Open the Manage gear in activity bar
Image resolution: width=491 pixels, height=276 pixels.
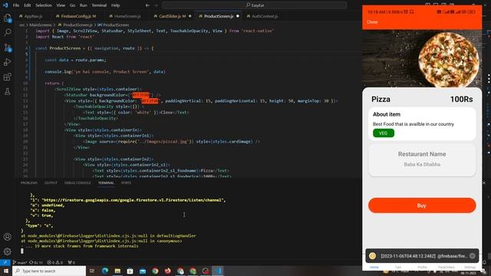click(7, 251)
